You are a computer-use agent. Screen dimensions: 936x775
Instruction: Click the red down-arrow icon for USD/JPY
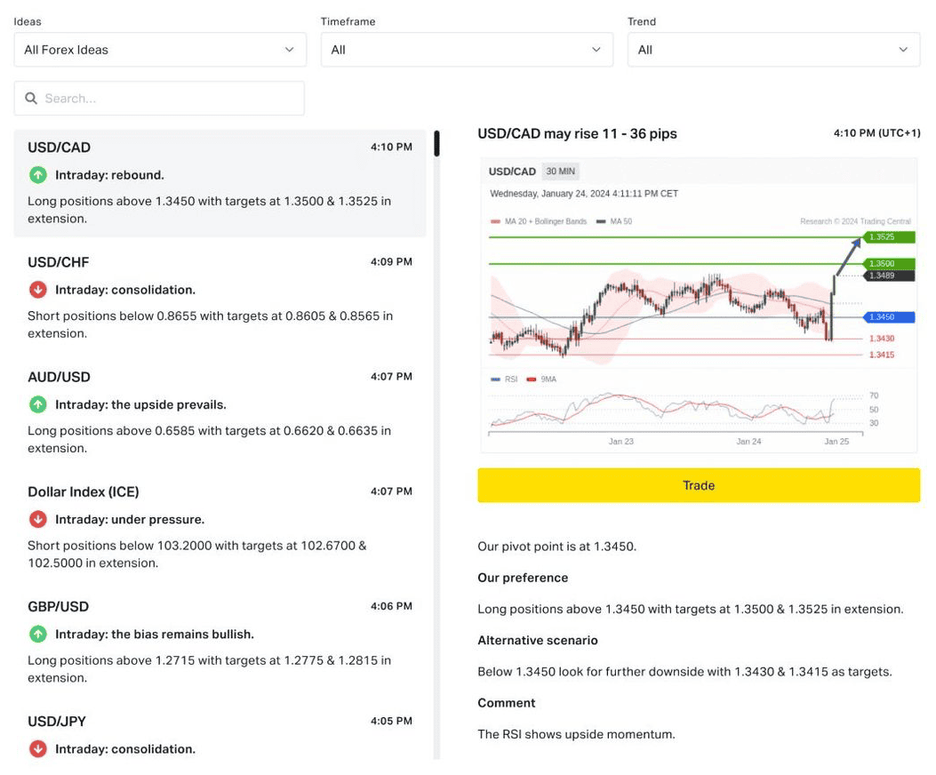pos(38,748)
